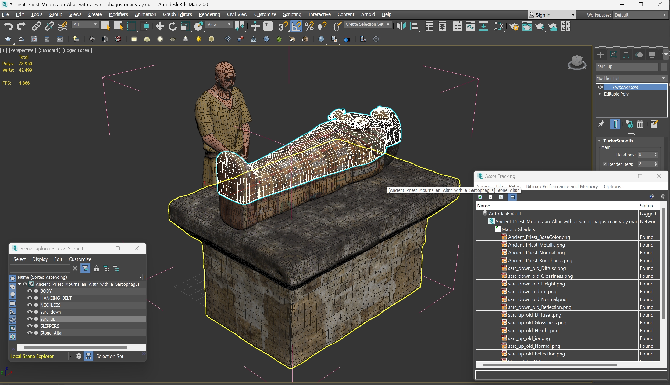Open the Sign In dropdown
670x385 pixels.
coord(552,15)
